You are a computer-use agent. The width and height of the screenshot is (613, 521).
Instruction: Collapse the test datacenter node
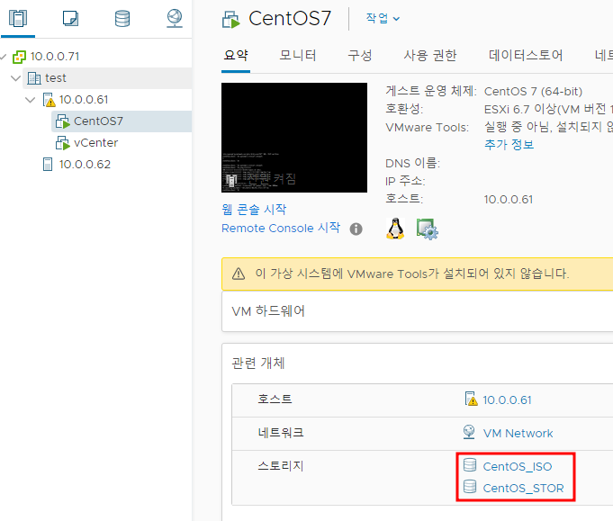(16, 78)
